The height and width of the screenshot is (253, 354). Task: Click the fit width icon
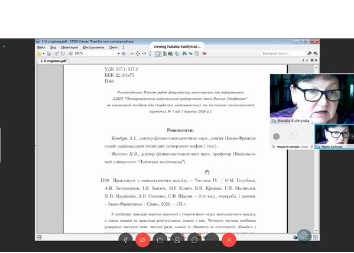(144, 54)
